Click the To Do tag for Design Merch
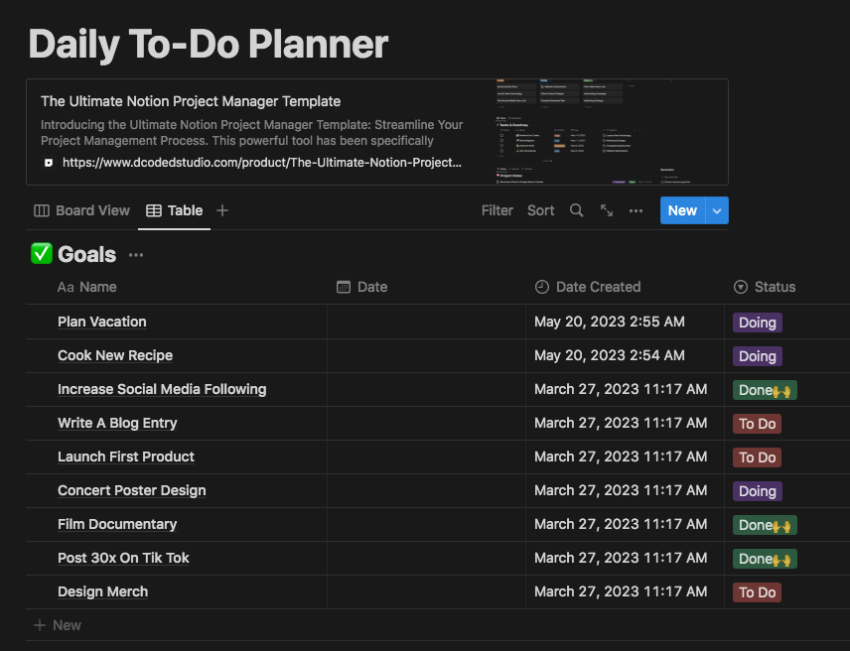850x651 pixels. coord(757,592)
